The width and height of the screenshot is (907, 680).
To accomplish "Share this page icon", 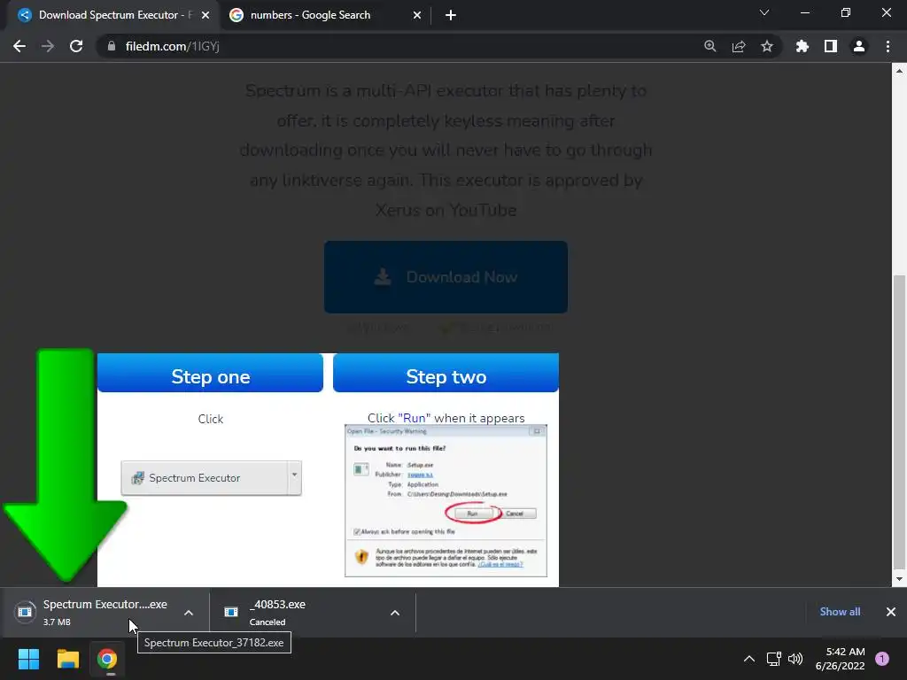I will point(739,46).
